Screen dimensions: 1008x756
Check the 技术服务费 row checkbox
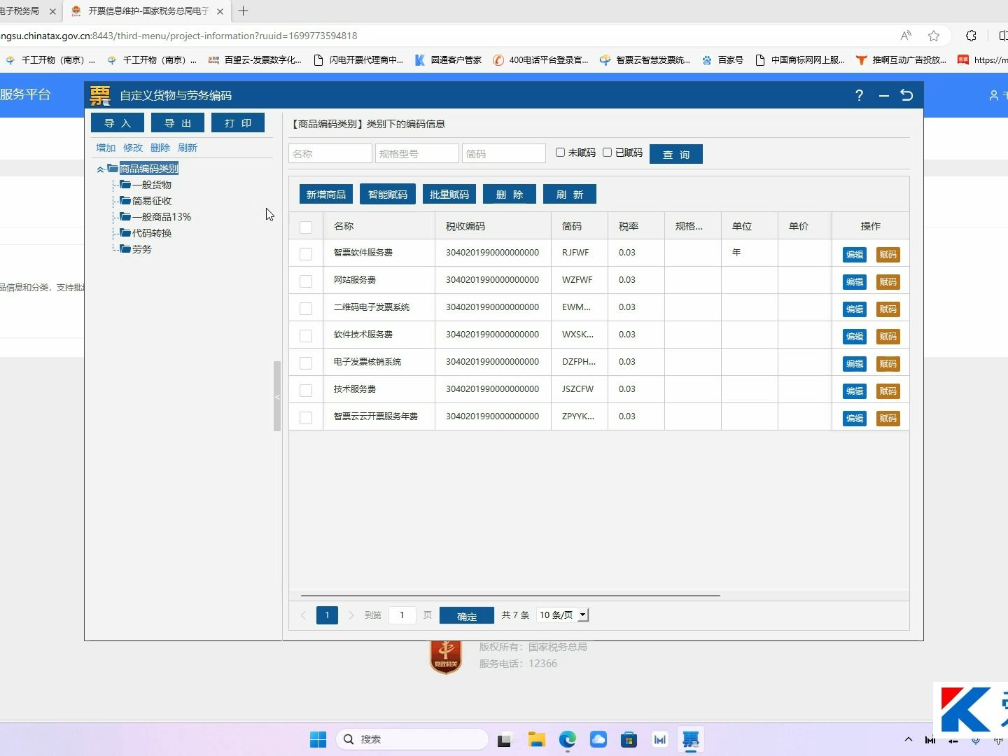point(306,390)
